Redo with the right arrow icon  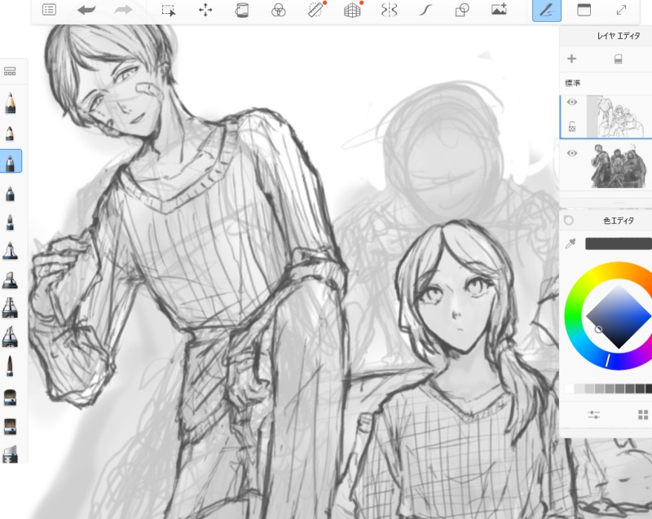[x=123, y=10]
